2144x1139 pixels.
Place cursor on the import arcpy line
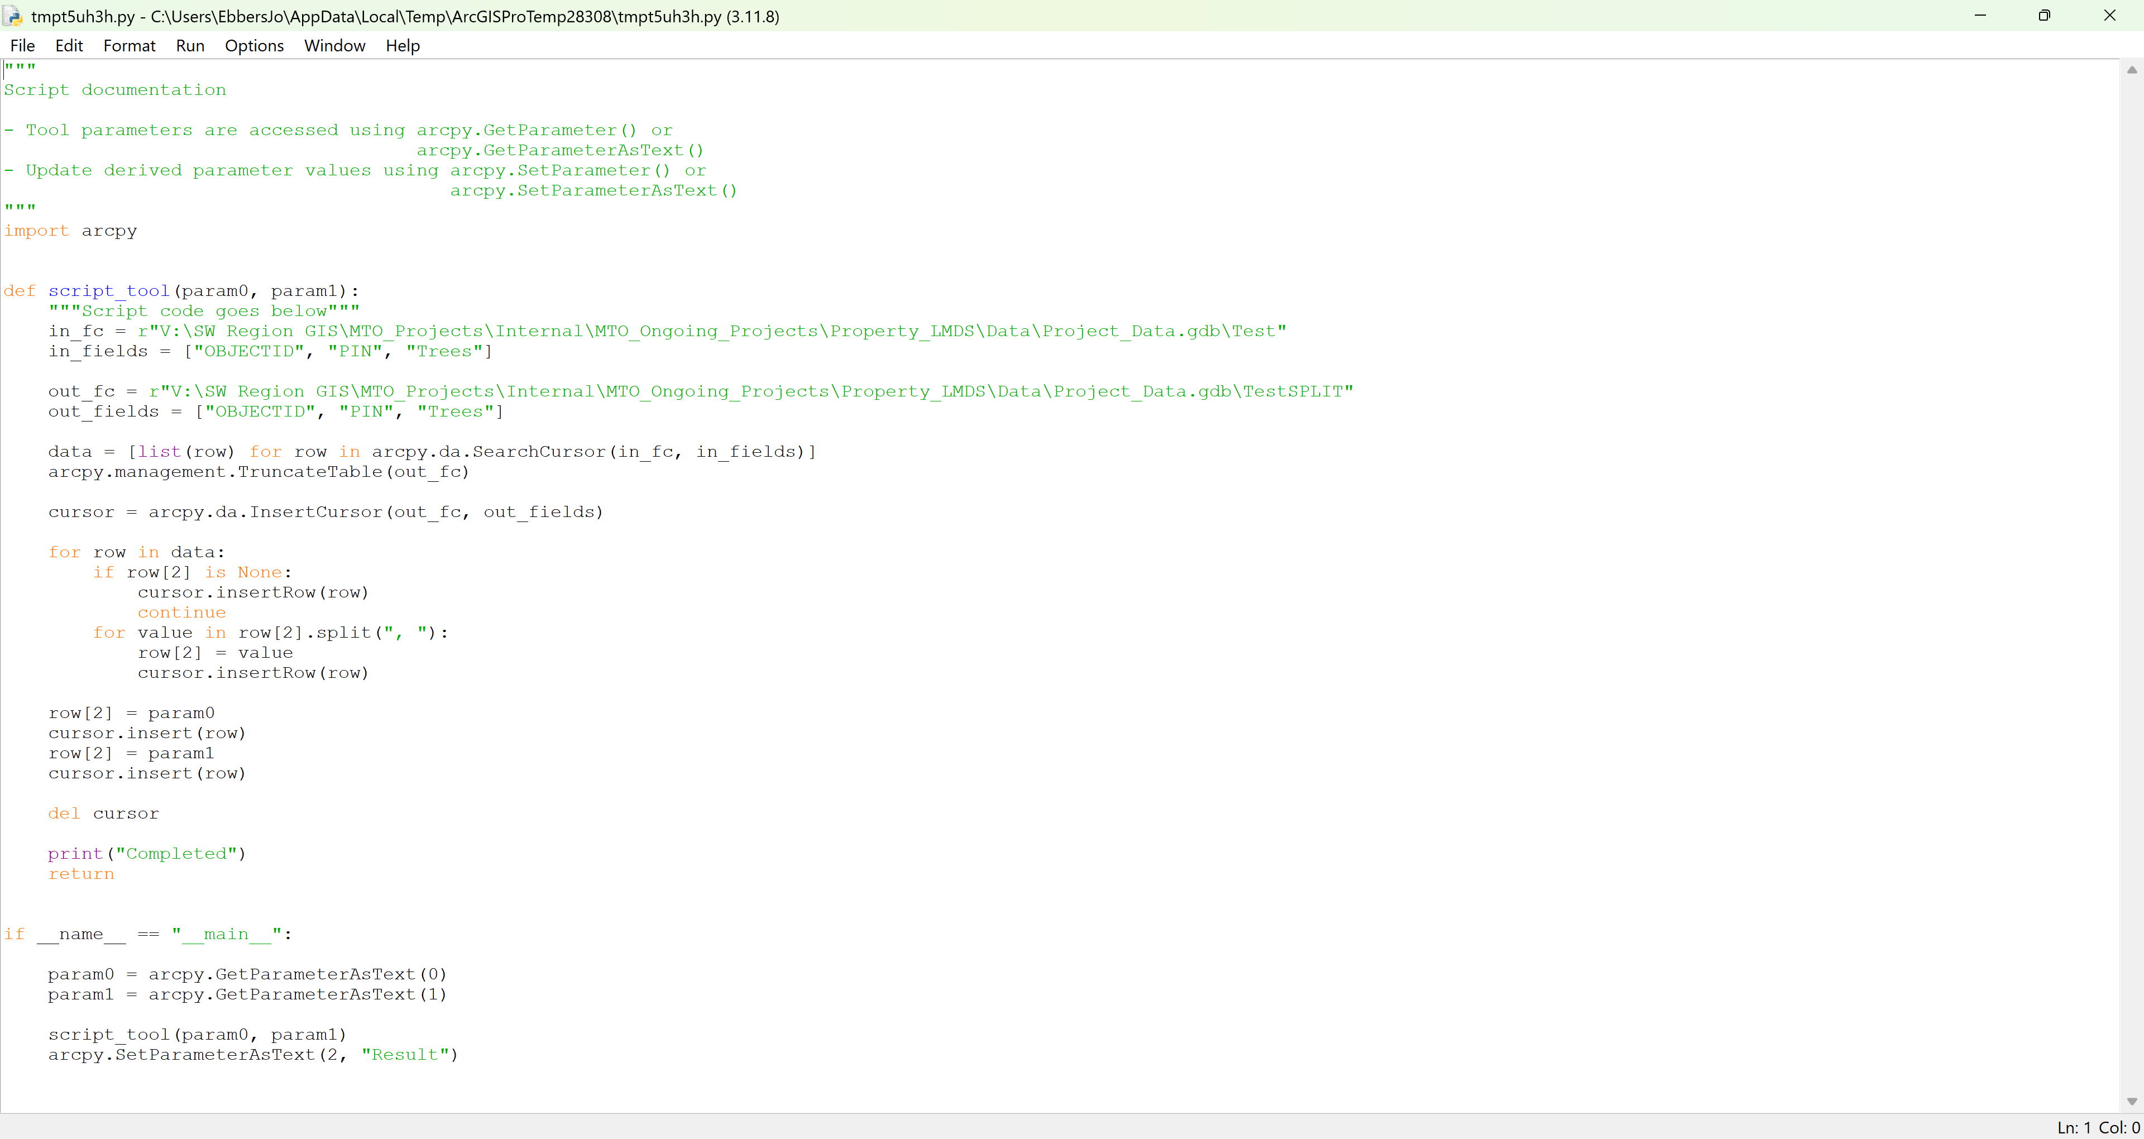(71, 231)
